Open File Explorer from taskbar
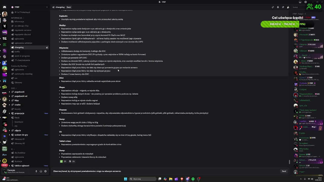Viewport: 324px width, 182px height. click(171, 179)
